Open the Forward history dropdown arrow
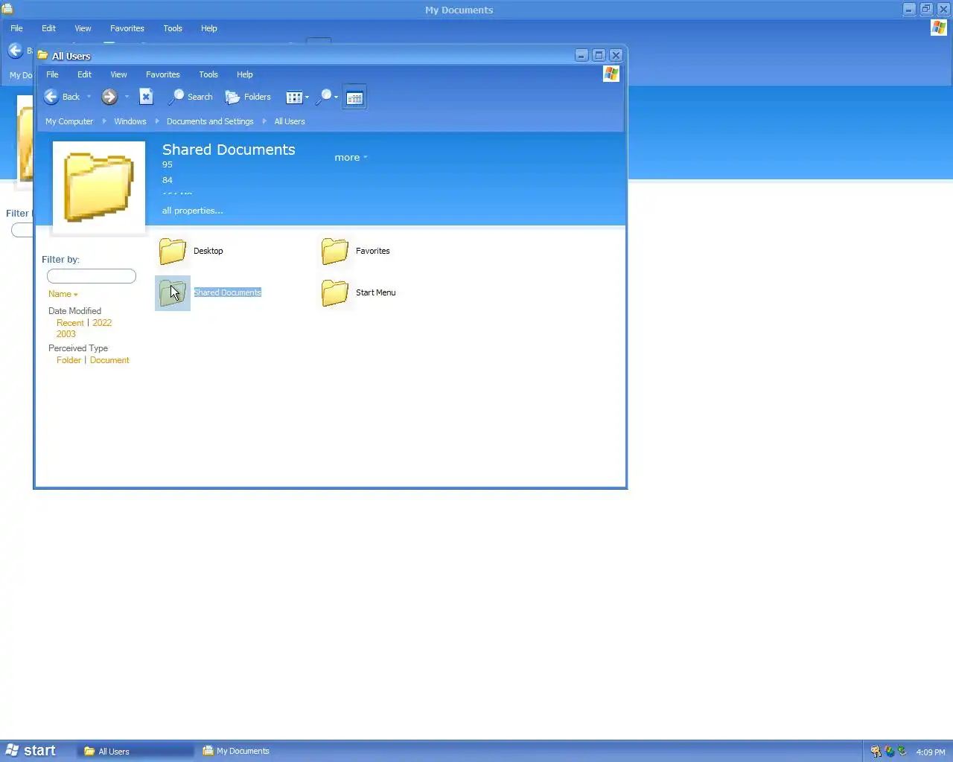Image resolution: width=953 pixels, height=762 pixels. [x=127, y=97]
